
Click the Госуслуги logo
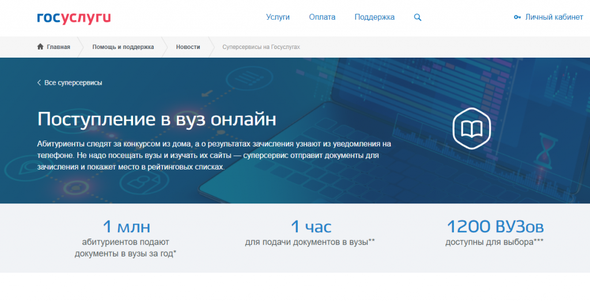click(74, 18)
